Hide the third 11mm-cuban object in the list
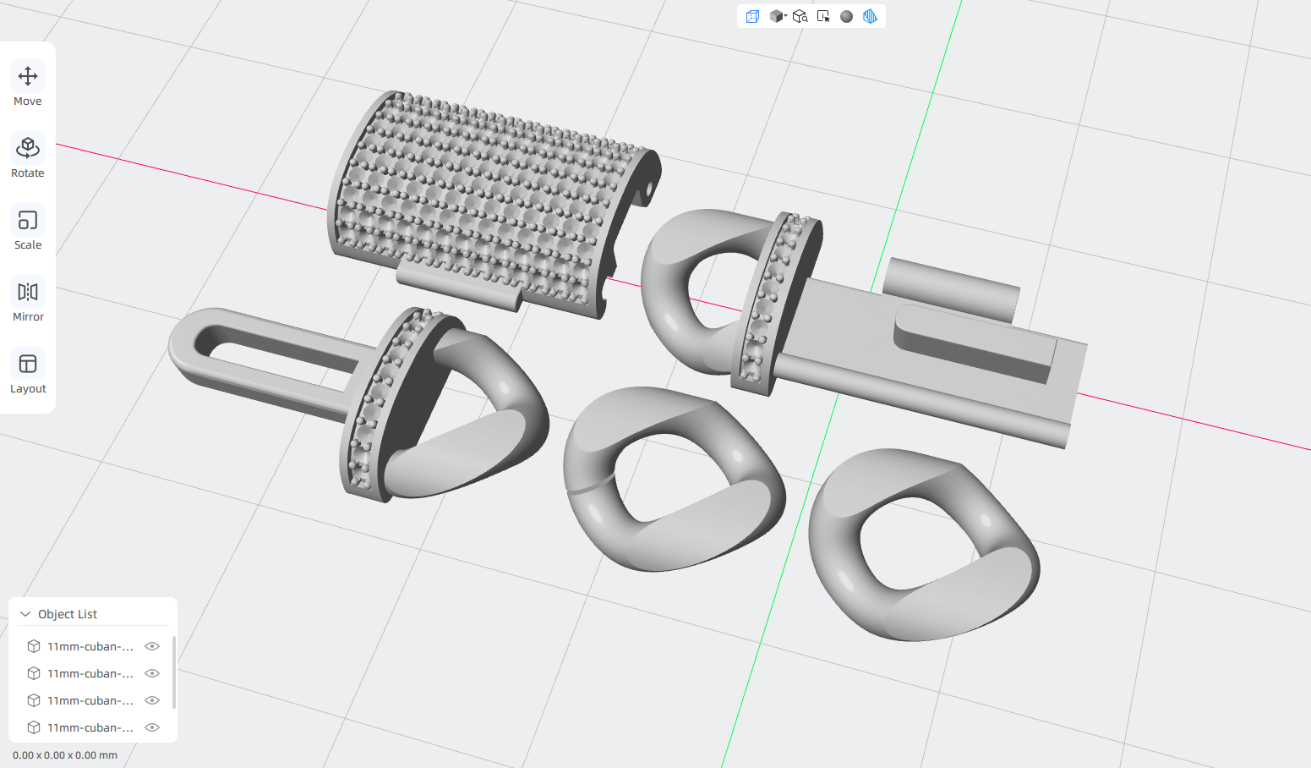 [x=152, y=700]
